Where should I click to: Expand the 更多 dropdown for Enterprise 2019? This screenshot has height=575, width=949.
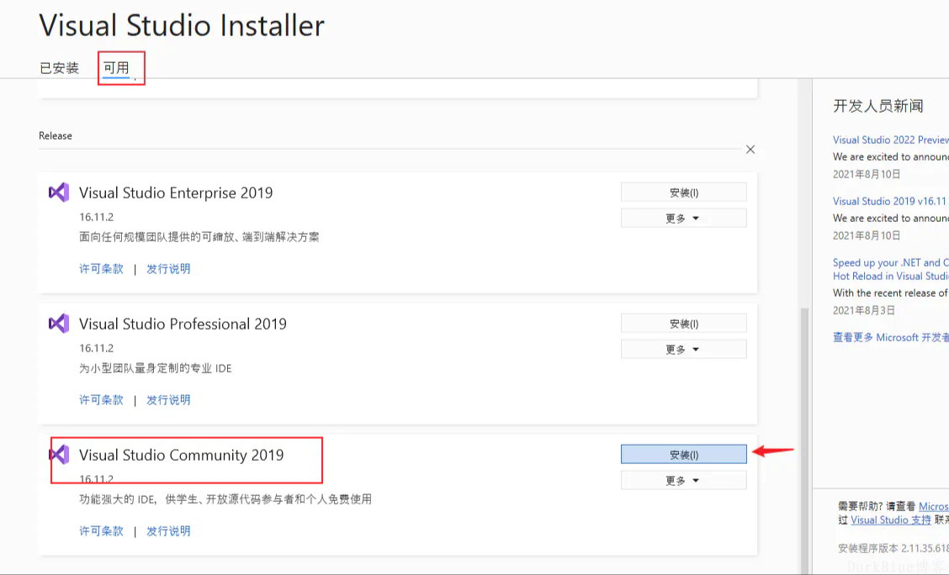684,219
